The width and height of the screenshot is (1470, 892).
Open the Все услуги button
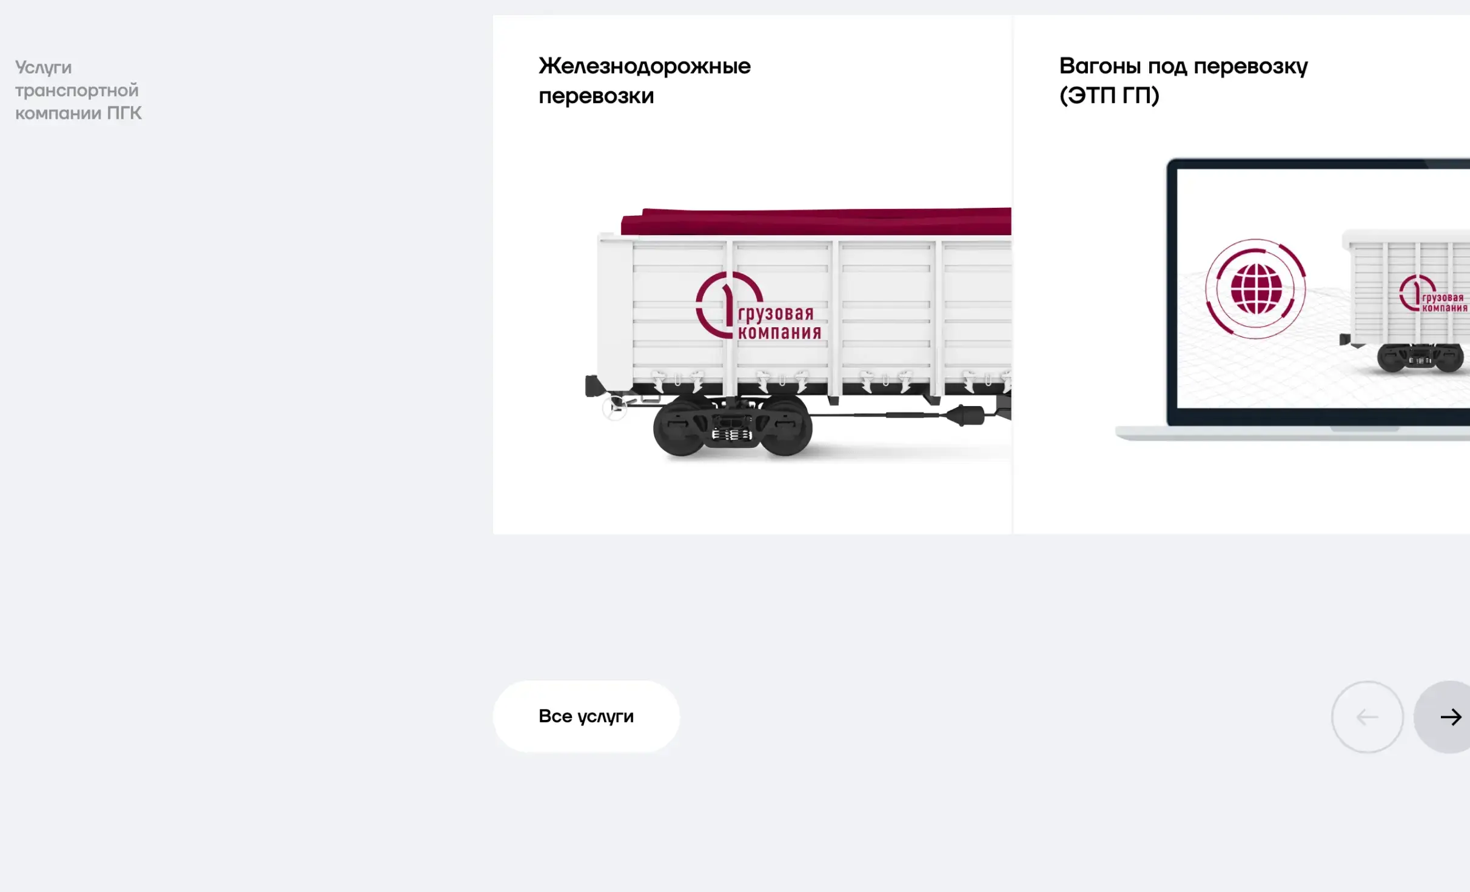pos(586,716)
